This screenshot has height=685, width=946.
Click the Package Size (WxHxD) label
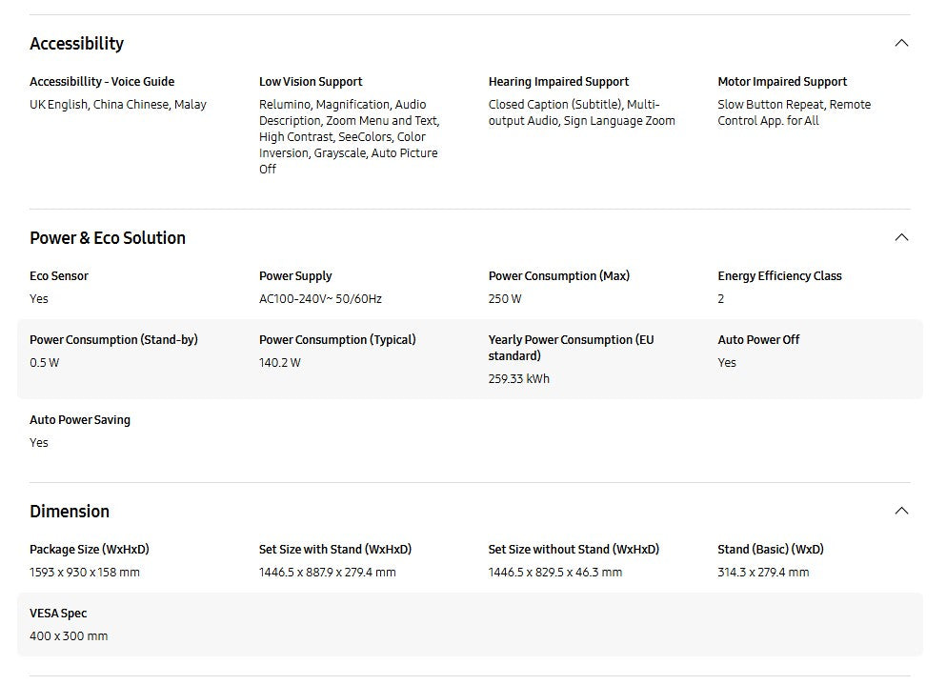coord(90,550)
